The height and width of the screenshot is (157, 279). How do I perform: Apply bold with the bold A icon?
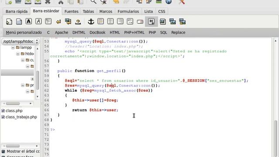coord(29,21)
